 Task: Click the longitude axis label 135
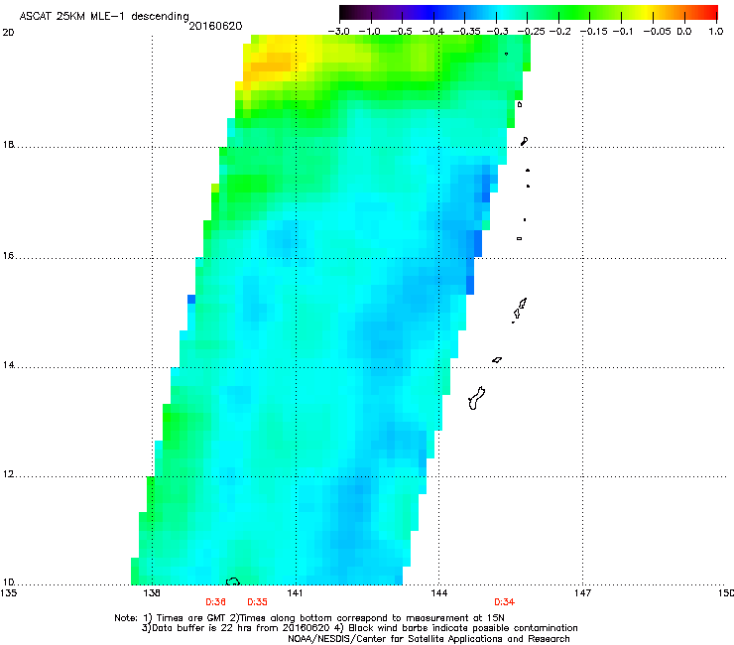8,593
